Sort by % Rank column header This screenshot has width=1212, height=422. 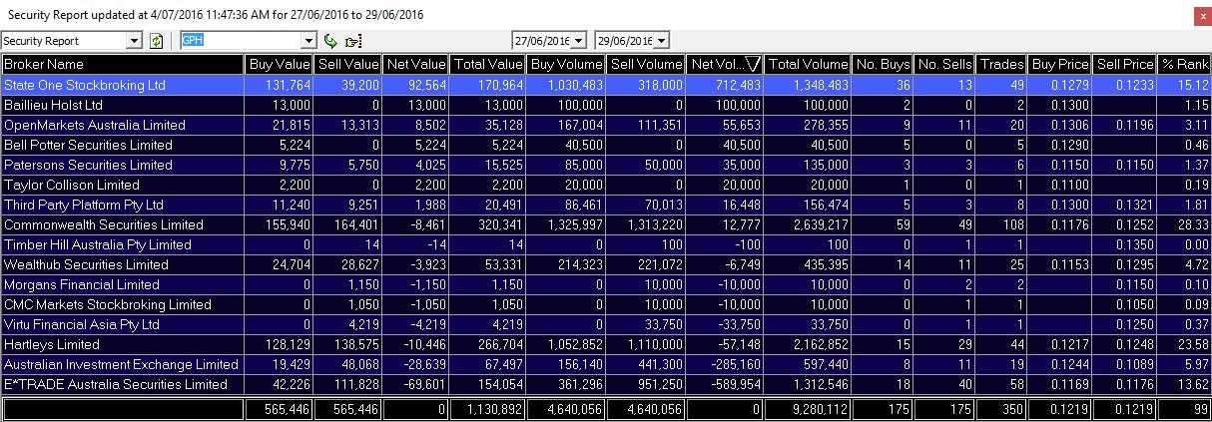(x=1184, y=64)
